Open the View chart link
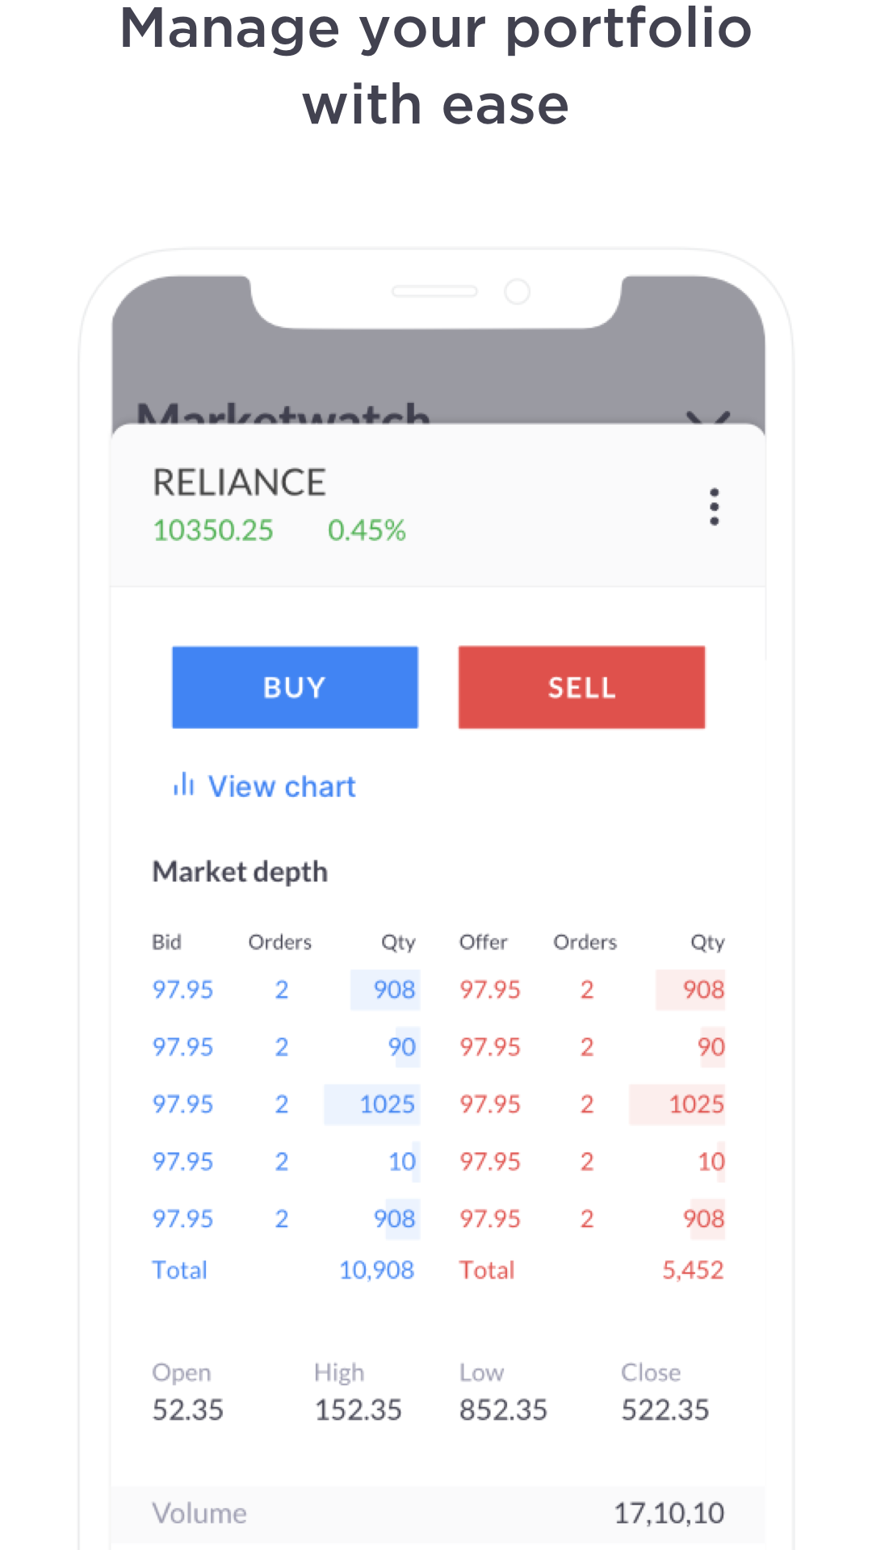The image size is (872, 1550). (282, 786)
